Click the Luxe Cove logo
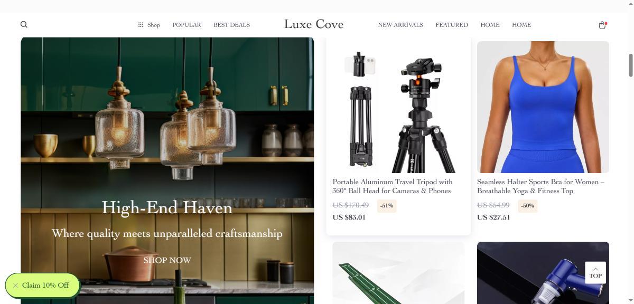634x304 pixels. coord(314,24)
